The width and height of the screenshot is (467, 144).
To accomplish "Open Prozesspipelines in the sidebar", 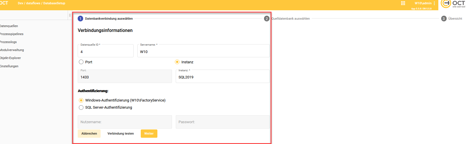I will pos(12,34).
